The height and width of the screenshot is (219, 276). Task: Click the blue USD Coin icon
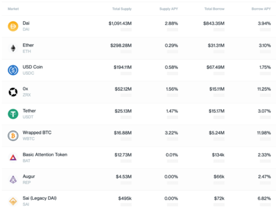tap(13, 70)
